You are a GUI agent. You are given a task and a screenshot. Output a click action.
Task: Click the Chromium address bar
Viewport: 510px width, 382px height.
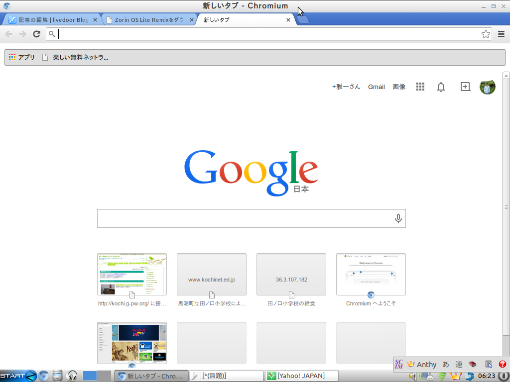(x=268, y=34)
